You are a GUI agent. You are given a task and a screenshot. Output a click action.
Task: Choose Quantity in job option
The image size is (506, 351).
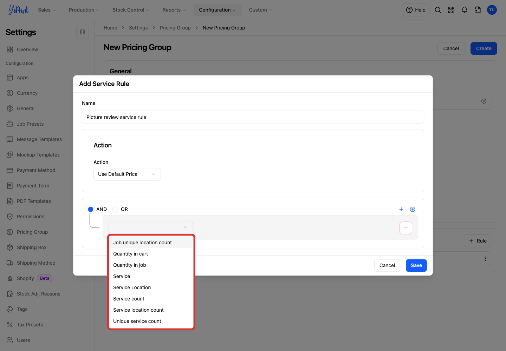(x=151, y=265)
